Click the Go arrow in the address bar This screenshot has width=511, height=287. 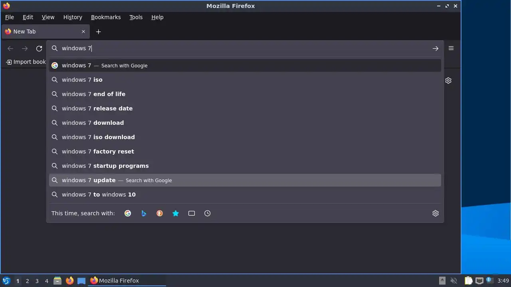[x=435, y=48]
